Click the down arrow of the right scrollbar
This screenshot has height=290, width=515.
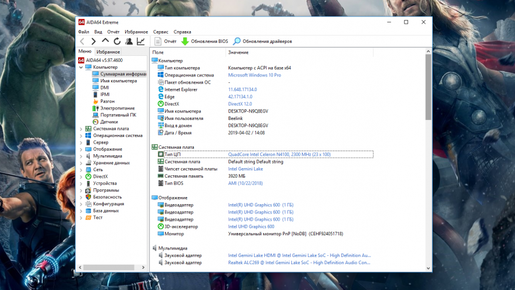pyautogui.click(x=428, y=268)
